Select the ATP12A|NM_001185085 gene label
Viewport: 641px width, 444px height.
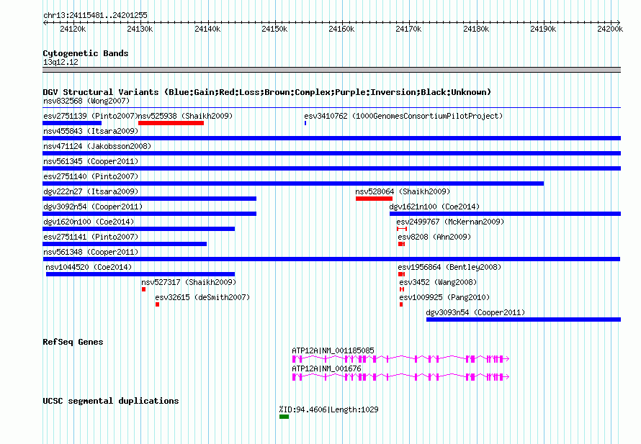click(x=333, y=350)
